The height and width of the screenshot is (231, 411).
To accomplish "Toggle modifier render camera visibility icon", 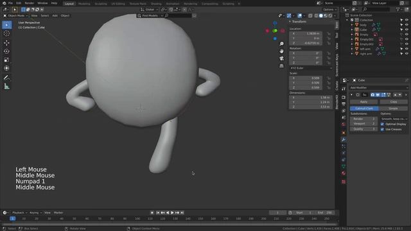I will click(372, 95).
